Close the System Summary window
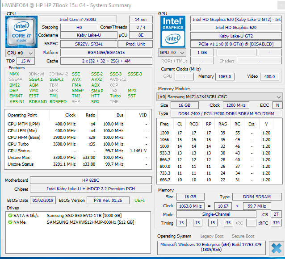This screenshot has width=285, height=259. click(x=281, y=5)
